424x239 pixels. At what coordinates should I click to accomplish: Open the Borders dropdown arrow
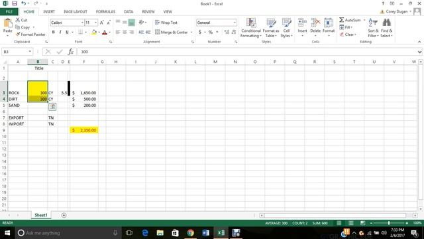pyautogui.click(x=85, y=33)
